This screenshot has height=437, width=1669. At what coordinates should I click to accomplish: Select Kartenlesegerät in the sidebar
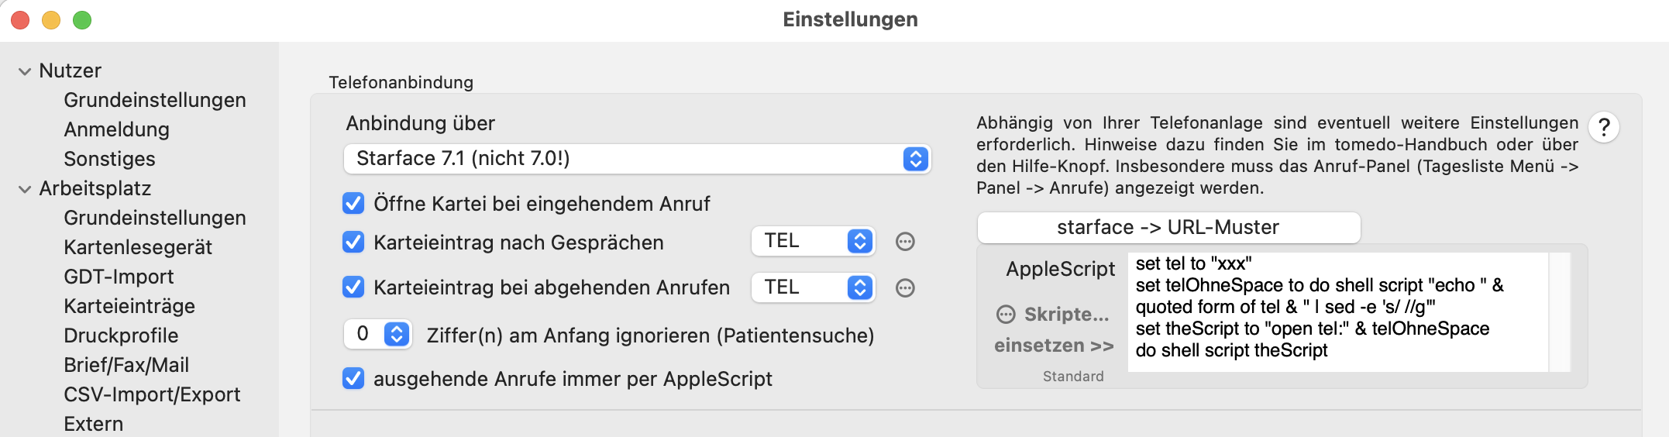(138, 247)
